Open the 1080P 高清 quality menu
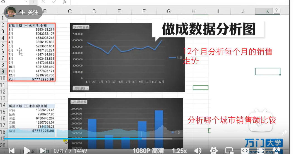294x154 pixels. [x=148, y=151]
